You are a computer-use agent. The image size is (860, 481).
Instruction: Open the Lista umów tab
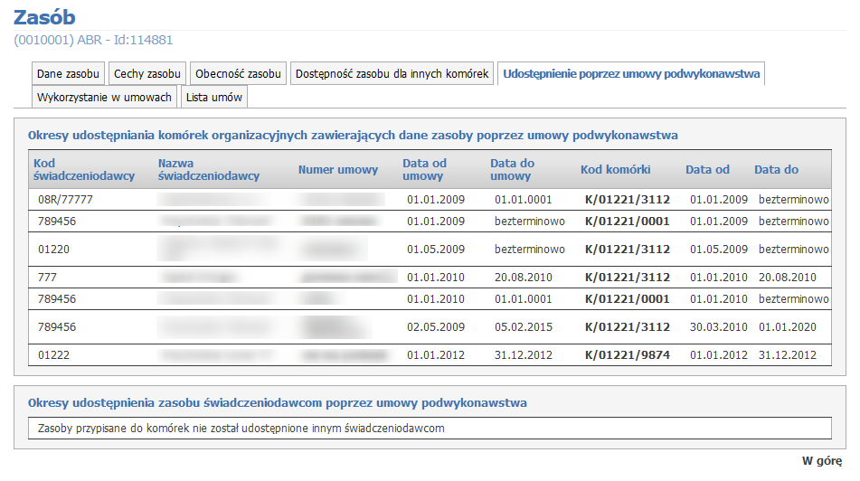click(x=213, y=97)
